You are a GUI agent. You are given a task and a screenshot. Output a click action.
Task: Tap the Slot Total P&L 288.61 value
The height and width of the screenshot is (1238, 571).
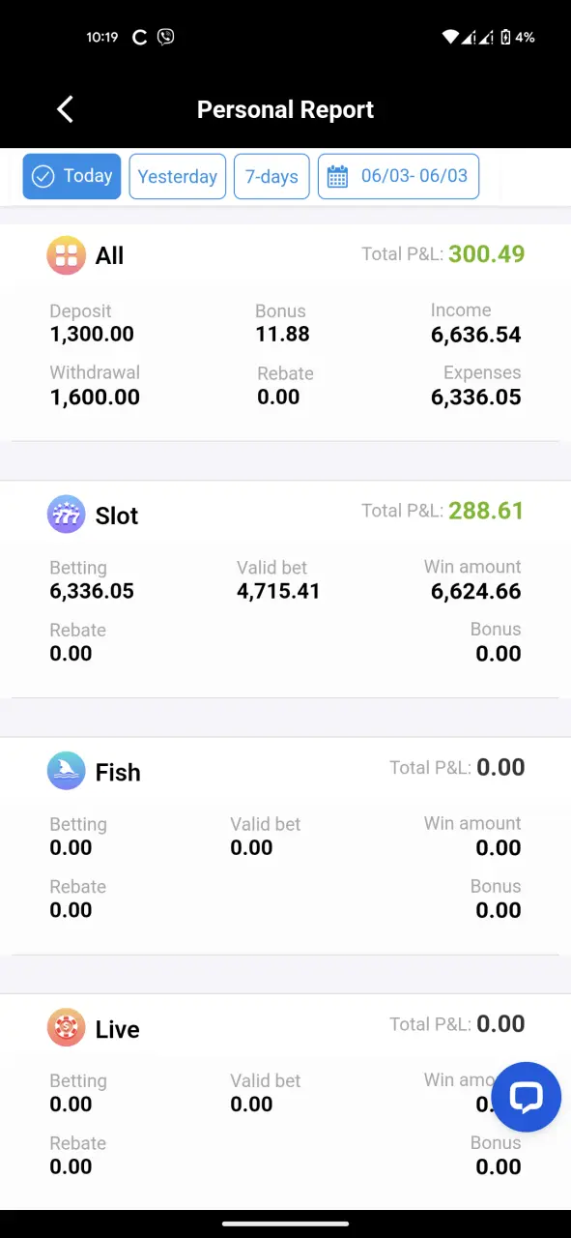[486, 511]
